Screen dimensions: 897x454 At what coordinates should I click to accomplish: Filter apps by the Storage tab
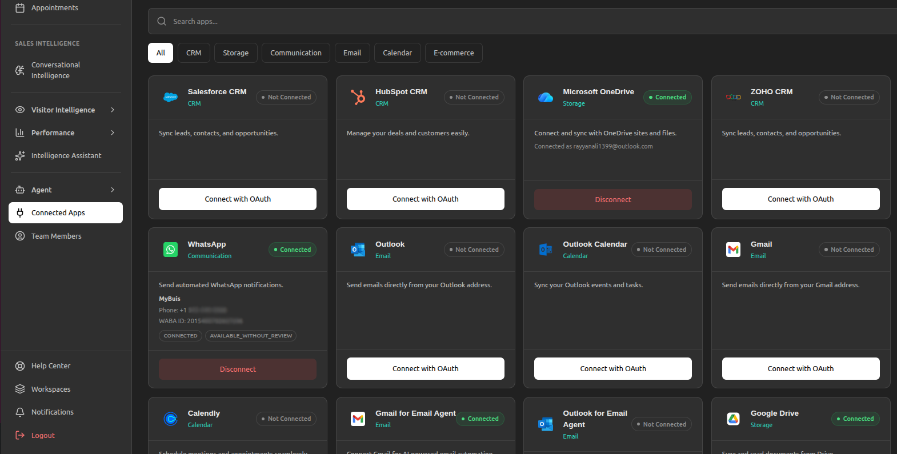[235, 53]
